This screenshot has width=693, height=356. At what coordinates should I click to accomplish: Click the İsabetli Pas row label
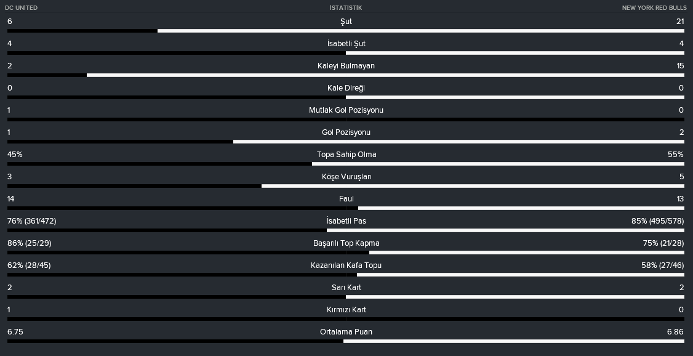(x=346, y=221)
